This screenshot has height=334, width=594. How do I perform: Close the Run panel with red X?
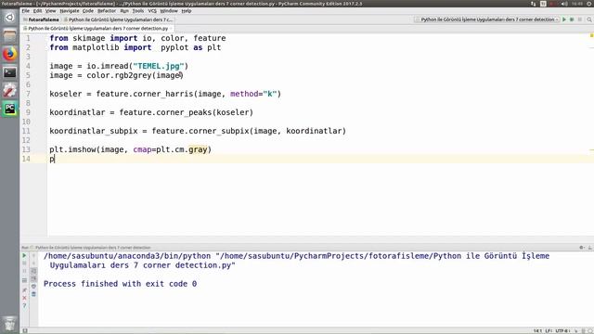click(25, 298)
